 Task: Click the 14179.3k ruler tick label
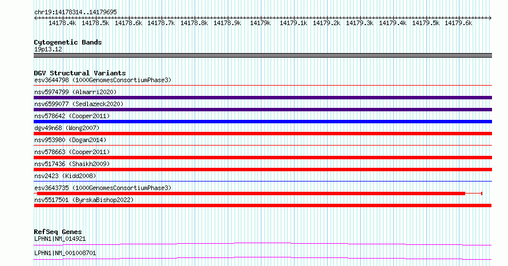coord(360,23)
